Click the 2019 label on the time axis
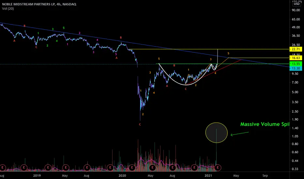The image size is (304, 179). (37, 175)
